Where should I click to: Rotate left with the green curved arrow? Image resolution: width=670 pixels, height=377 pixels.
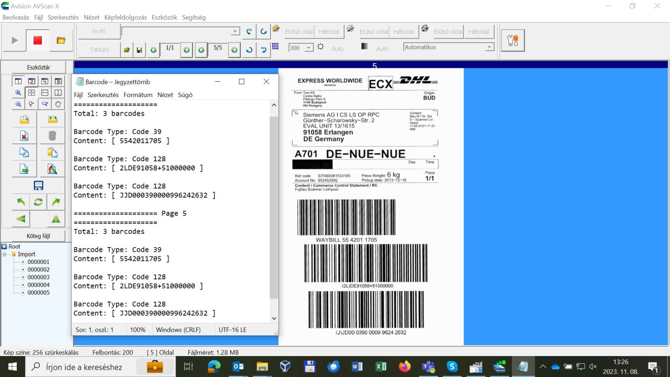click(x=21, y=202)
